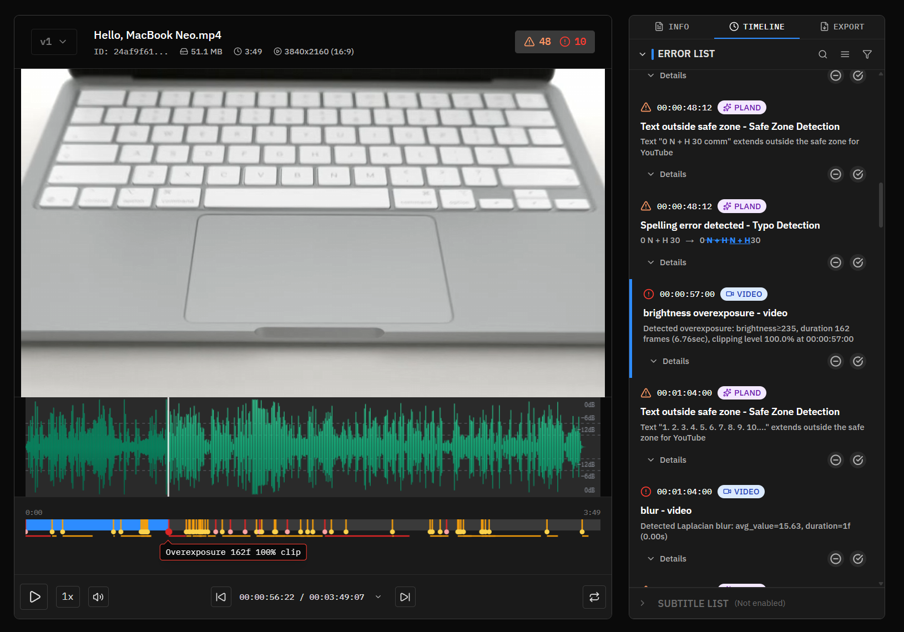This screenshot has height=632, width=904.
Task: Click the file name Hello, MacBook Neo.mp4
Action: [x=158, y=35]
